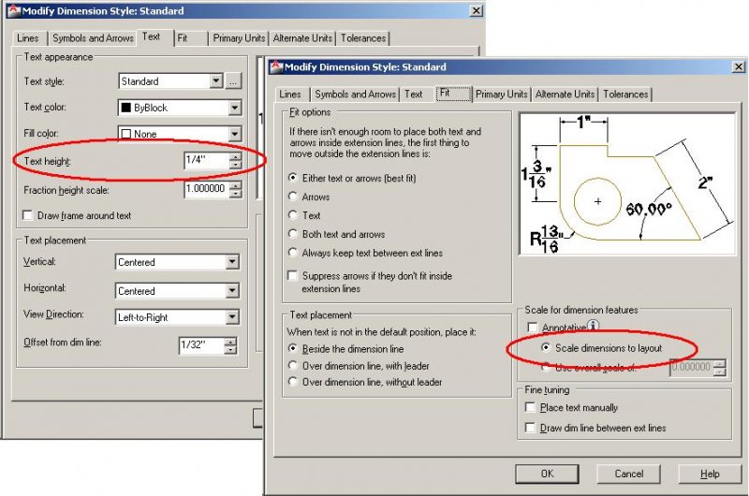Select Both text and arrows option

(293, 233)
